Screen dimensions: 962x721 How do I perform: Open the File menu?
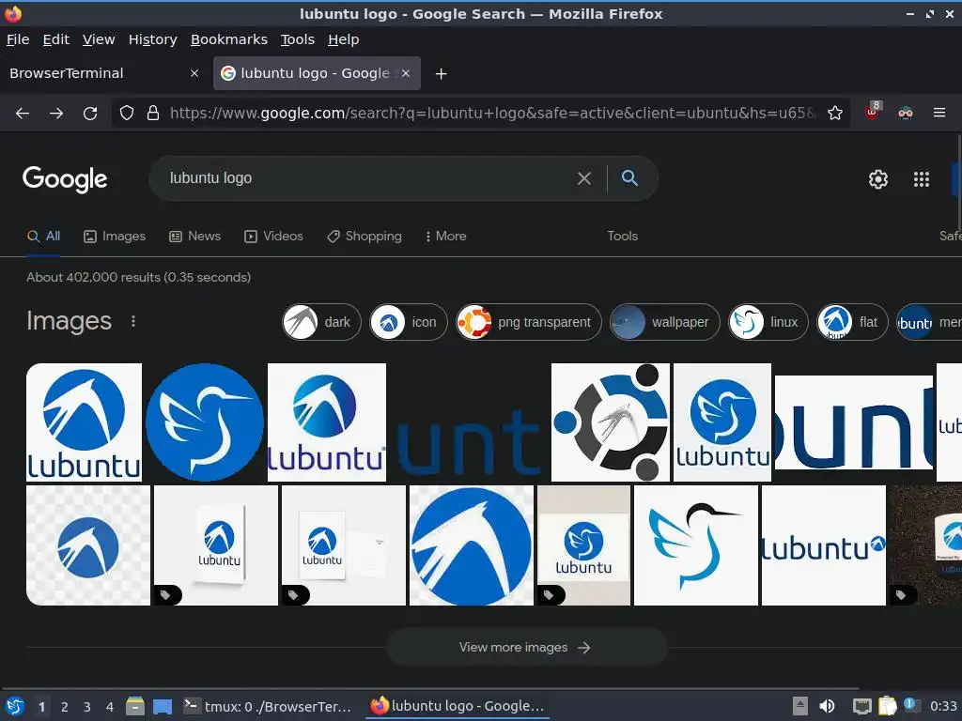(18, 39)
